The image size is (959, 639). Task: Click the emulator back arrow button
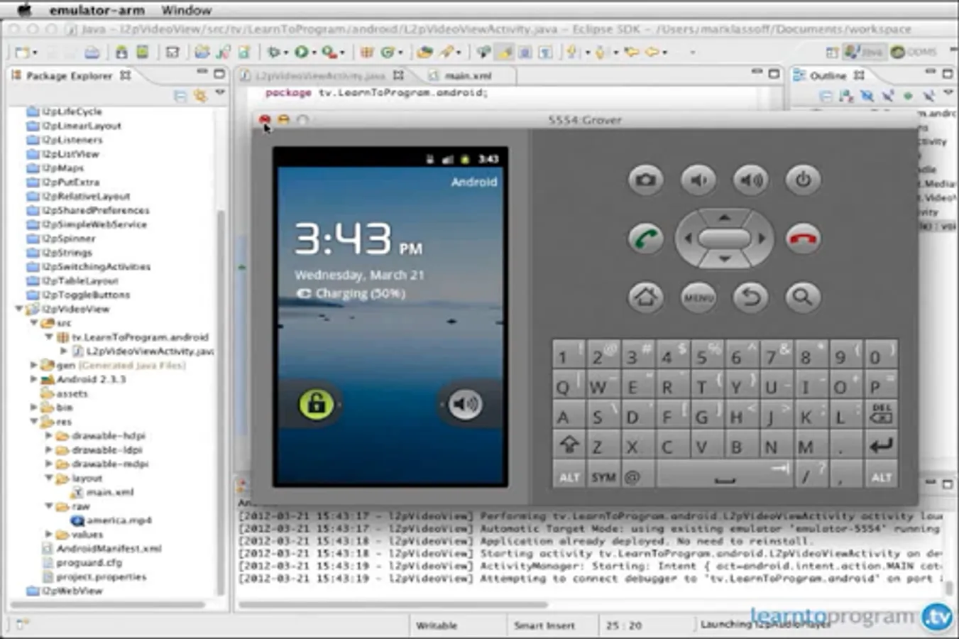pyautogui.click(x=750, y=297)
